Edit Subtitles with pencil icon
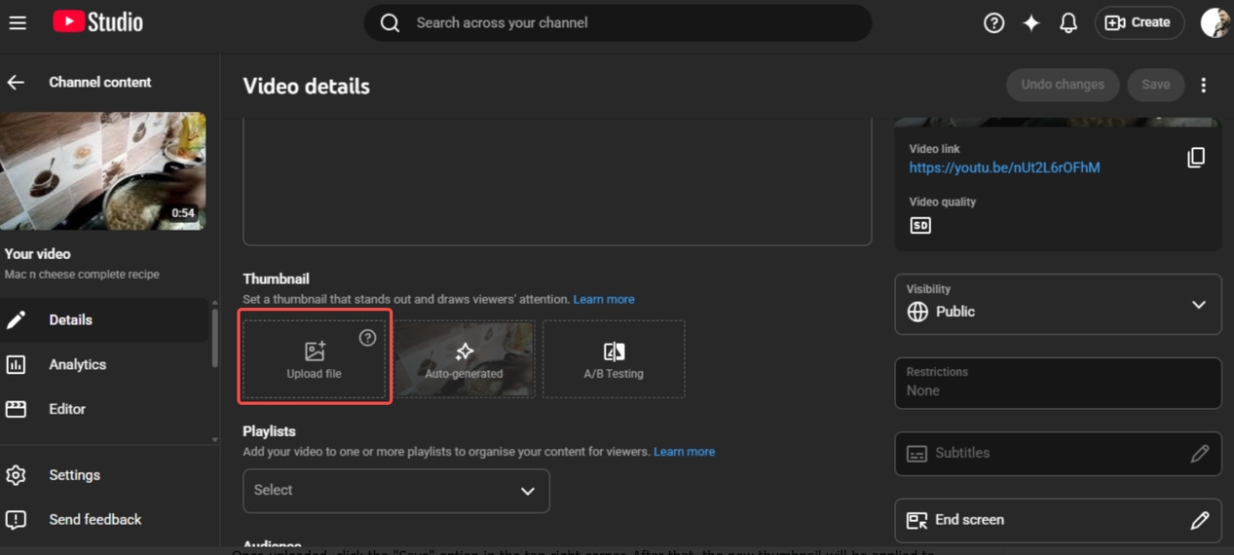1234x555 pixels. click(1200, 454)
